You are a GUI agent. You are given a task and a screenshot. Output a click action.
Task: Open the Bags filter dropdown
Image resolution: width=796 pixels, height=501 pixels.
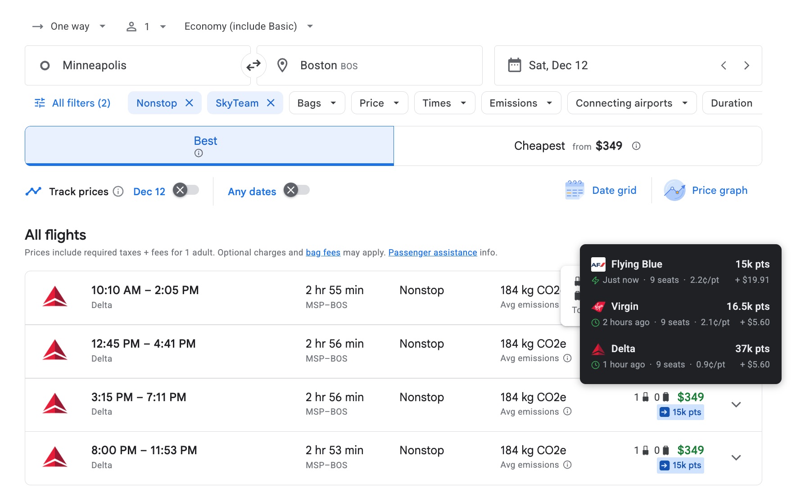pos(317,103)
